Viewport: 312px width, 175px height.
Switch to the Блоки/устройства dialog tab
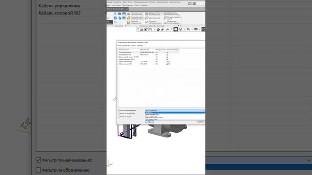pos(123,45)
